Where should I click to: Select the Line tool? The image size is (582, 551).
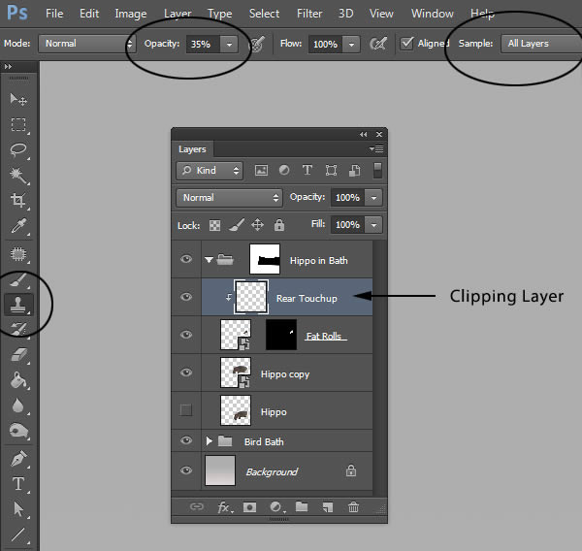(18, 535)
